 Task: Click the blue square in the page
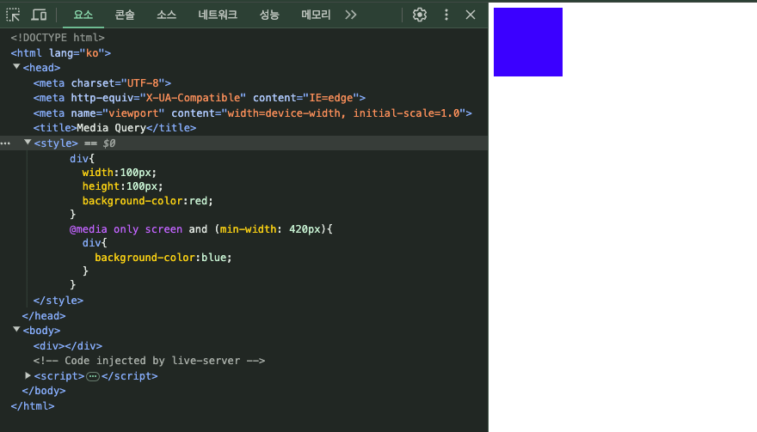click(527, 42)
